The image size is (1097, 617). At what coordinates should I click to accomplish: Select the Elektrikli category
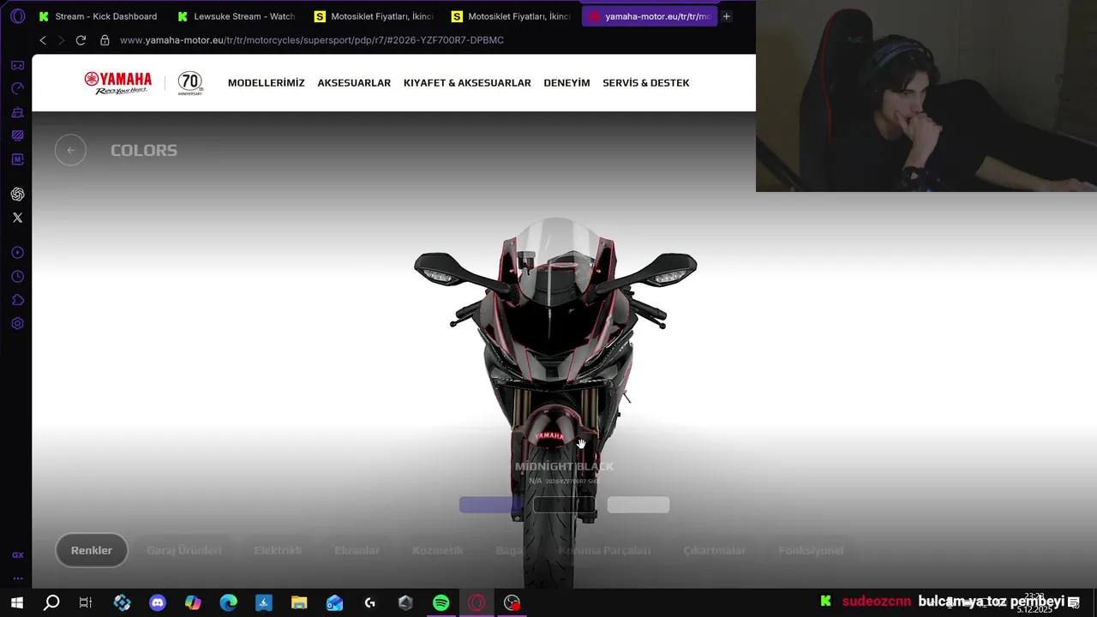coord(278,550)
